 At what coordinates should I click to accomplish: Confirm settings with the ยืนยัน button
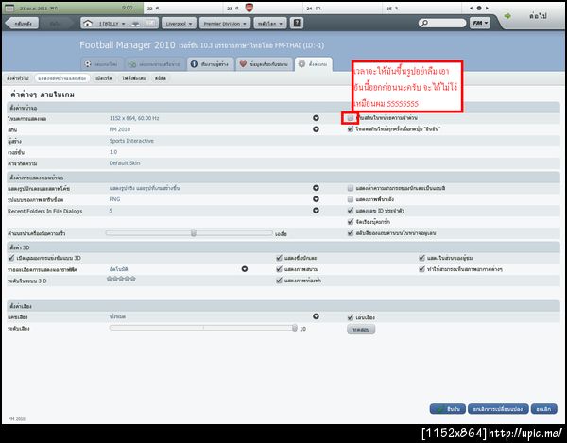pos(448,409)
